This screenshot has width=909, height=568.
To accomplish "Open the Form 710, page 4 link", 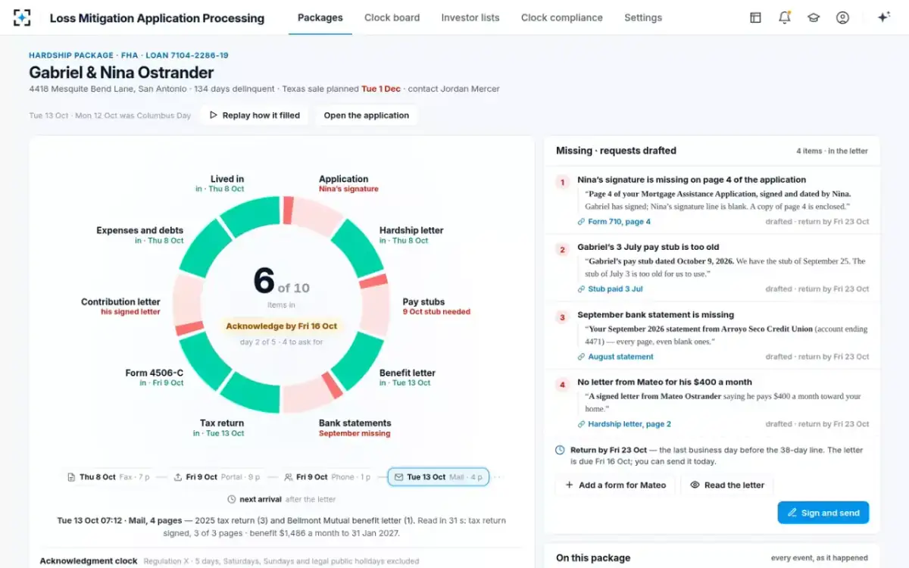I will (x=619, y=222).
